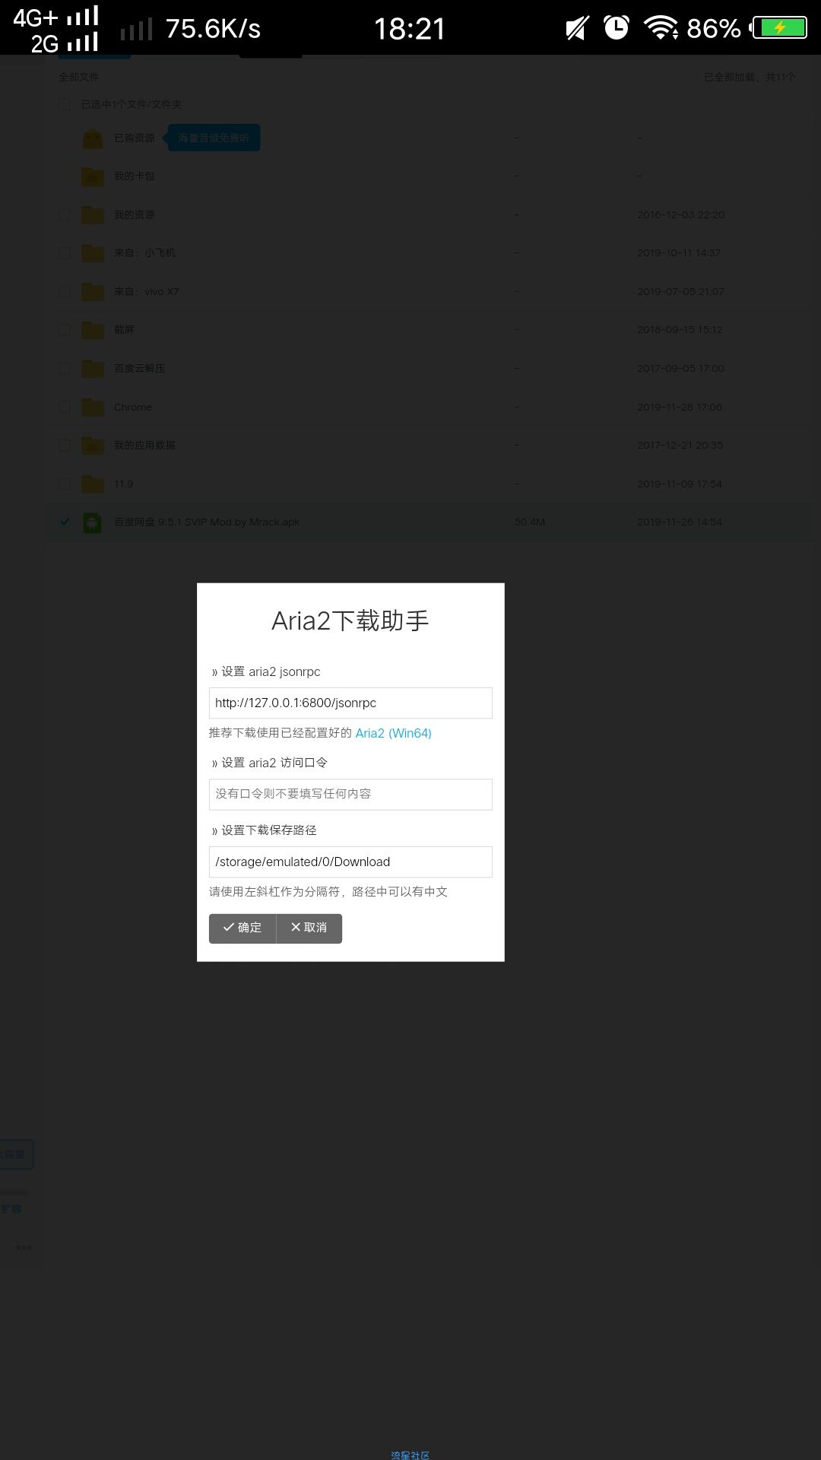This screenshot has width=821, height=1460.
Task: Click the Aria2下载助手 dialog title
Action: (350, 620)
